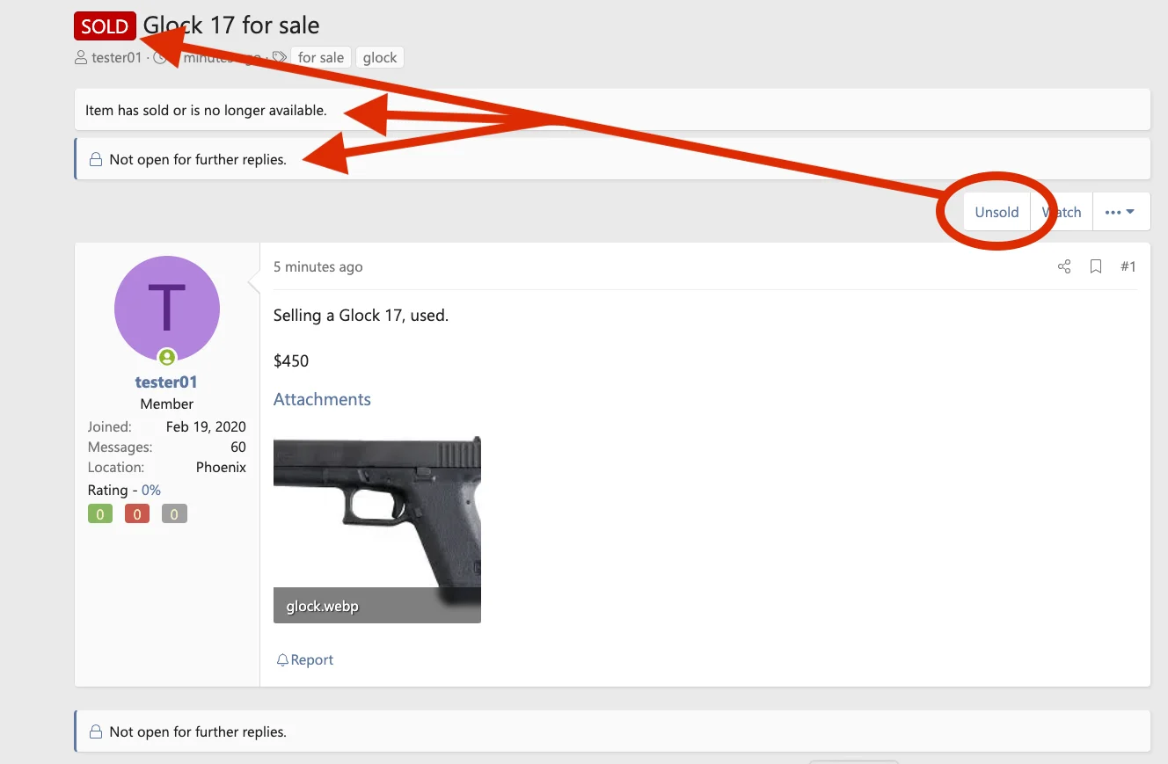Click tester01 author link under the title
Viewport: 1168px width, 764px height.
[117, 57]
